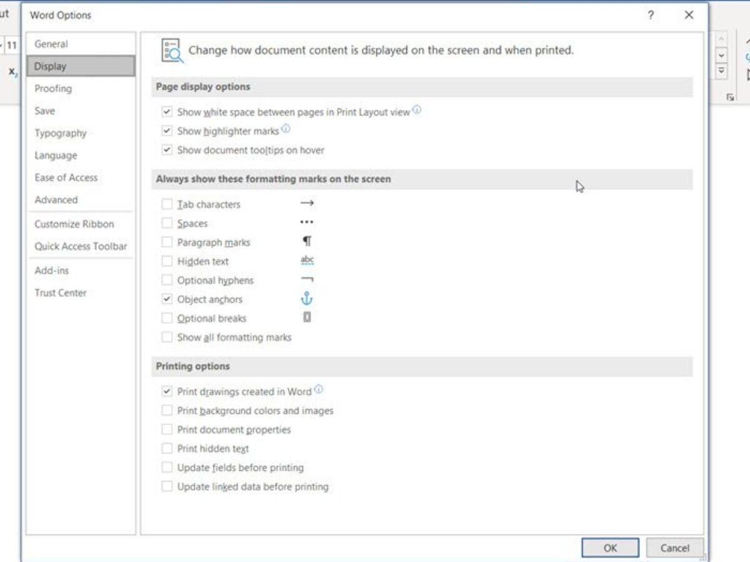This screenshot has width=750, height=562.
Task: Open the Trust Center category
Action: 61,293
